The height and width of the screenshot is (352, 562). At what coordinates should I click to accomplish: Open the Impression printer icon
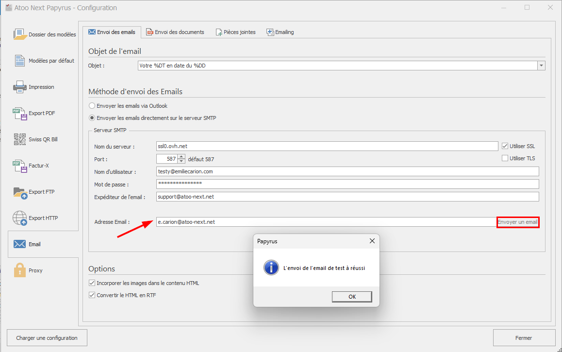pos(20,87)
